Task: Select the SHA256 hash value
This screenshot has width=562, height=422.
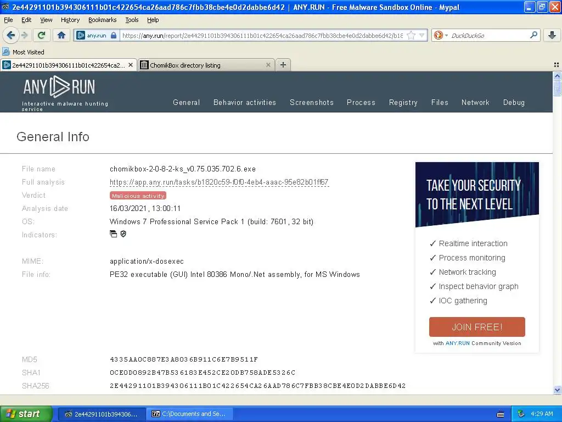Action: tap(258, 386)
